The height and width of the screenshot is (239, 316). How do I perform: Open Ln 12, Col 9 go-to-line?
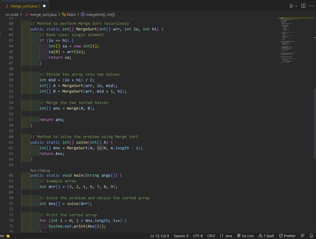tap(160, 236)
